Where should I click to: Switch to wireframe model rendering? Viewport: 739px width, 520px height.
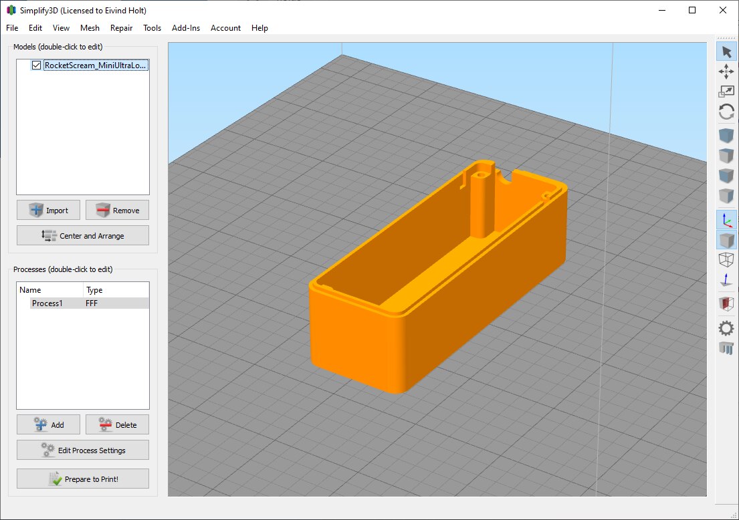(x=726, y=260)
